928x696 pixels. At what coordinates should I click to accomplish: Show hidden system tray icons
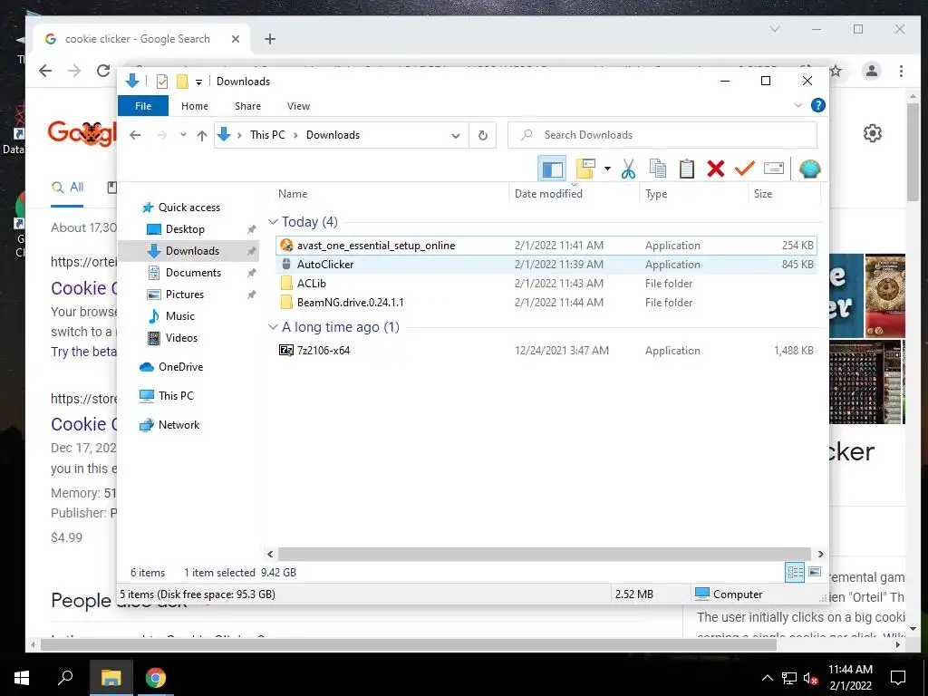coord(767,678)
